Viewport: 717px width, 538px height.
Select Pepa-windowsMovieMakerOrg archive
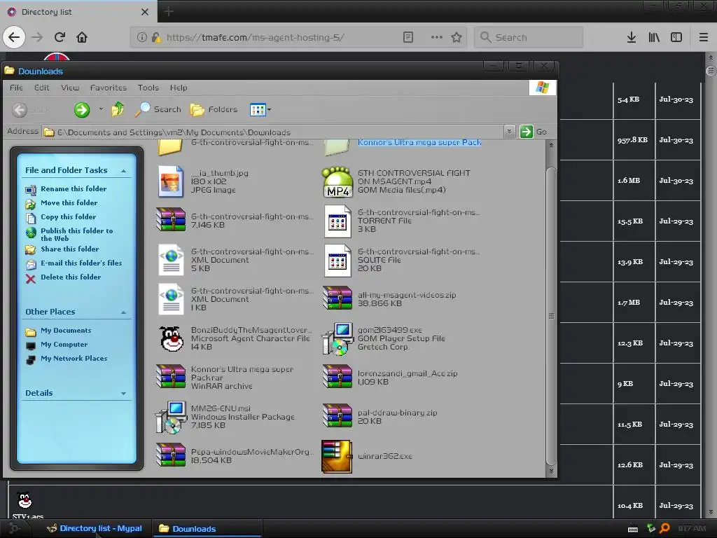tap(171, 454)
